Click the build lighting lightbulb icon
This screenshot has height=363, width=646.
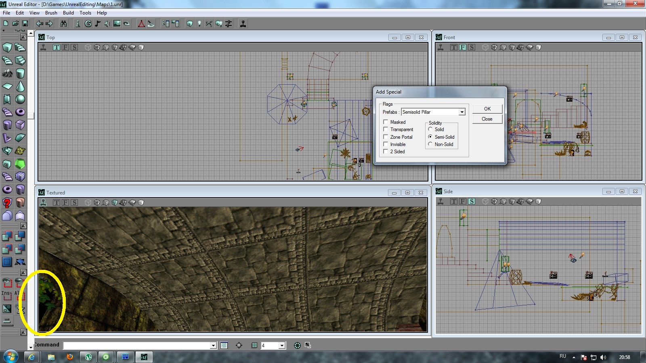click(199, 24)
